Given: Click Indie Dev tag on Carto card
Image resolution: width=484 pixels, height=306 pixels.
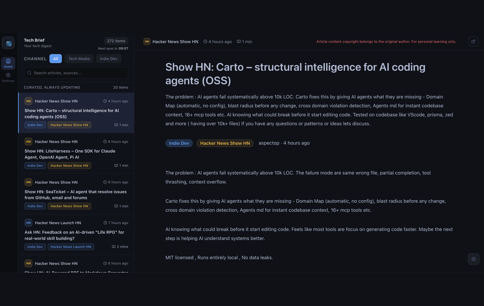Looking at the screenshot, I should click(35, 125).
